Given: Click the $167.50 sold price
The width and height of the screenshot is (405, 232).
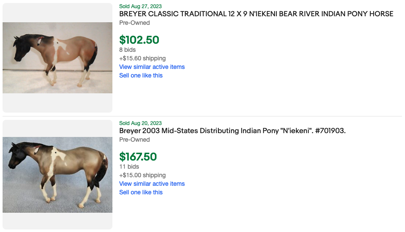Looking at the screenshot, I should 138,157.
